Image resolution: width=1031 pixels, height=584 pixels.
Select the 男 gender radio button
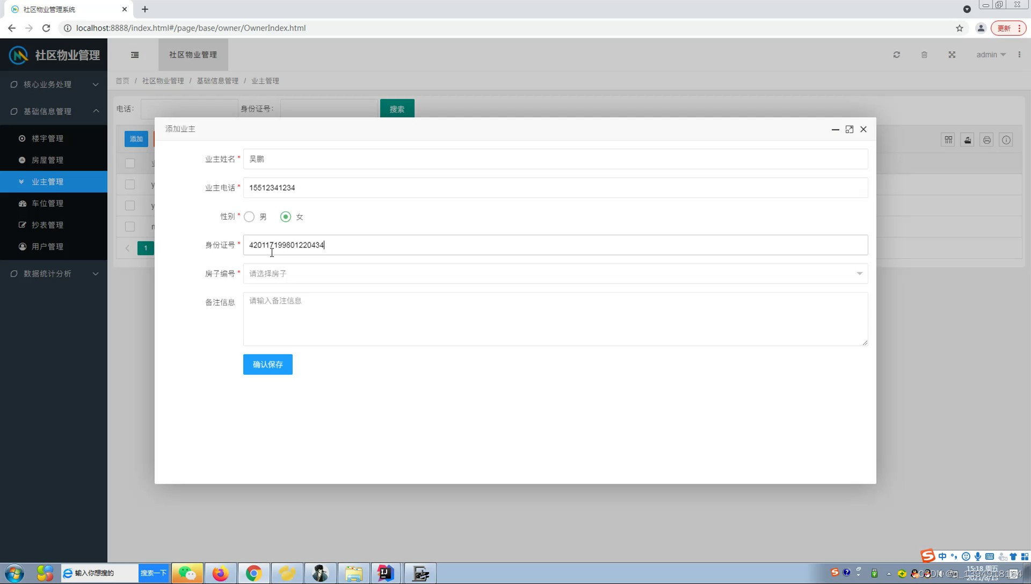[x=249, y=217]
